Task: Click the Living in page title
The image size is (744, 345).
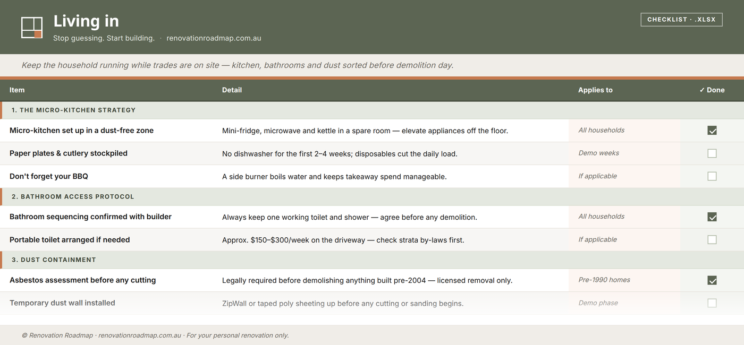Action: point(86,21)
